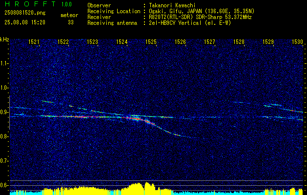Viewport: 307px width, 195px height.
Task: Click the R820T2(RTL-SDR) SDR-Sharp receiver text
Action: pyautogui.click(x=200, y=17)
